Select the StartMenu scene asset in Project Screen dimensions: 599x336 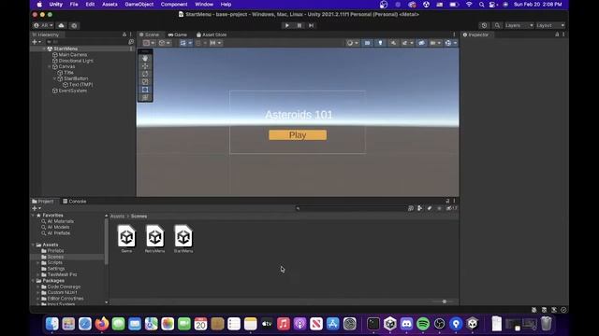click(x=183, y=239)
